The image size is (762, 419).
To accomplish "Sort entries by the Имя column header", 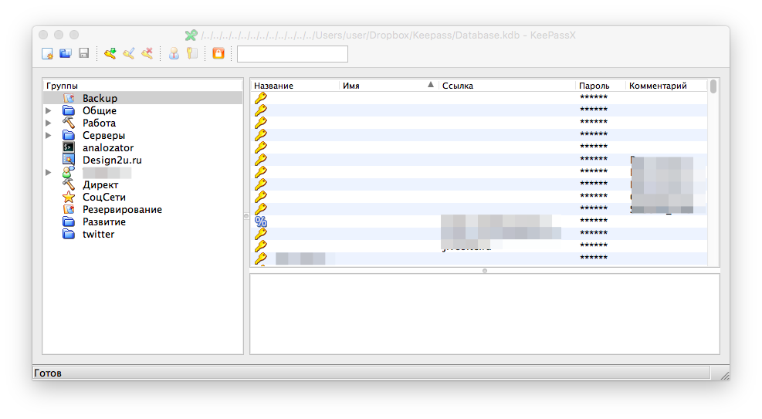I will point(389,86).
